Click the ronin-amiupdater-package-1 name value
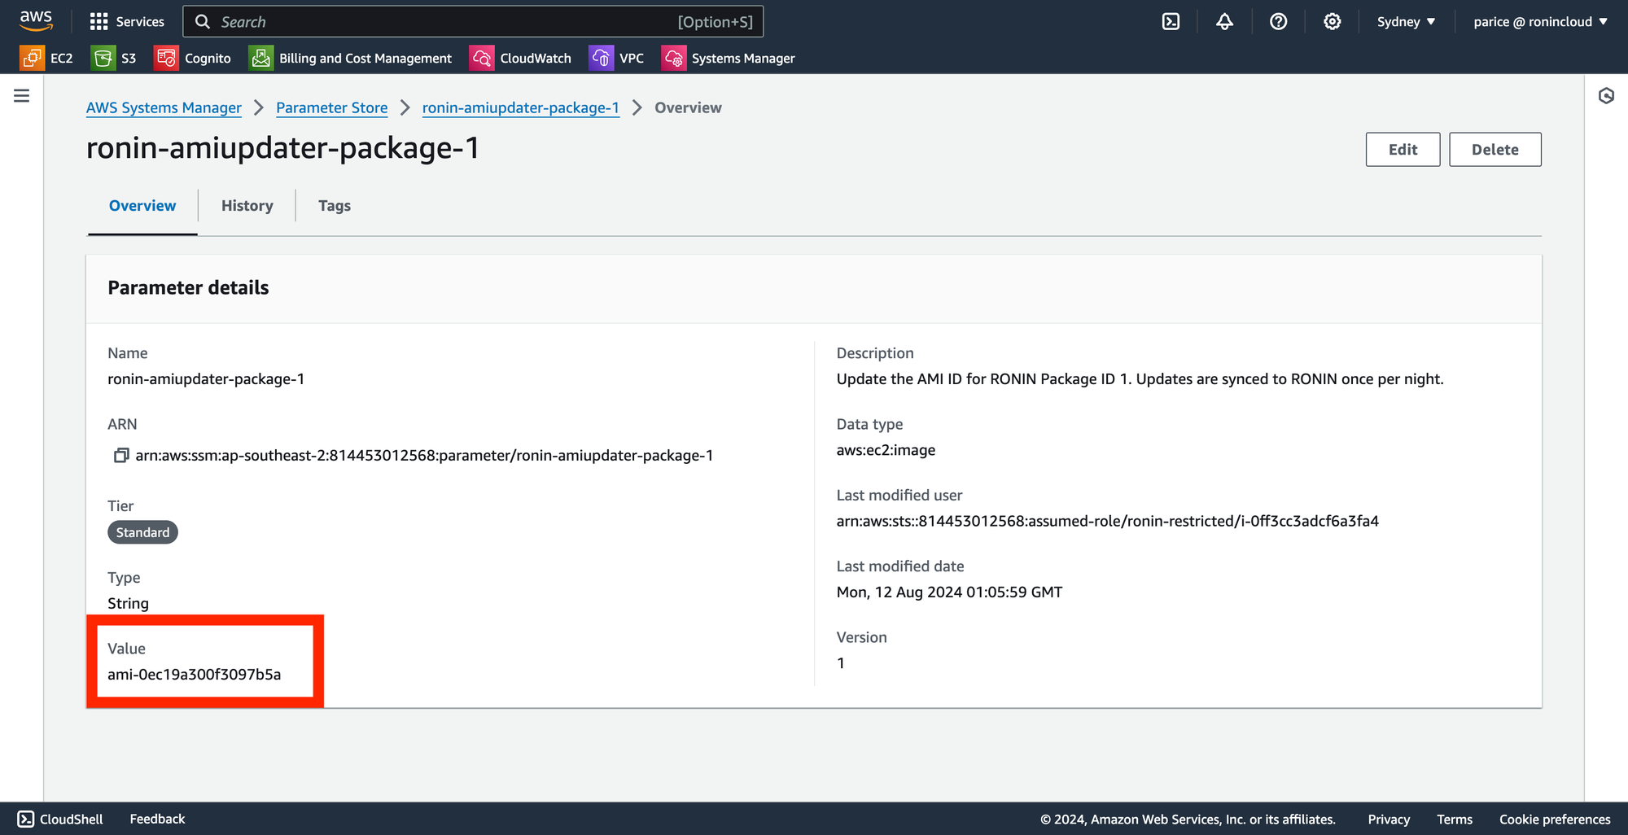Screen dimensions: 1628x835 pos(206,379)
